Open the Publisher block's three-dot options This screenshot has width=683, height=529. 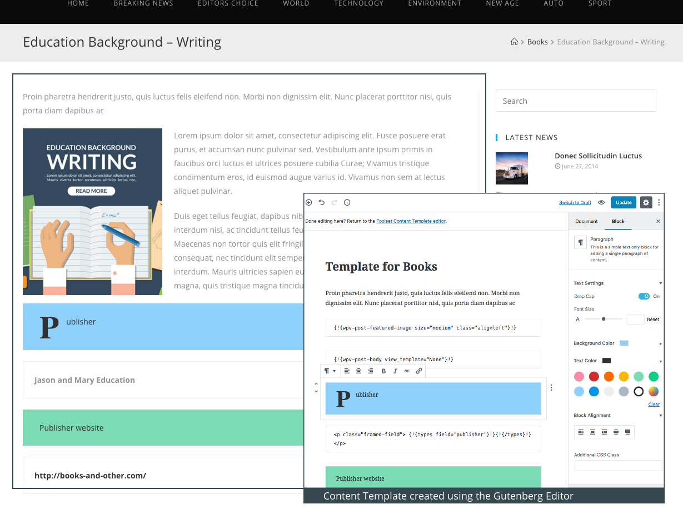[x=551, y=388]
